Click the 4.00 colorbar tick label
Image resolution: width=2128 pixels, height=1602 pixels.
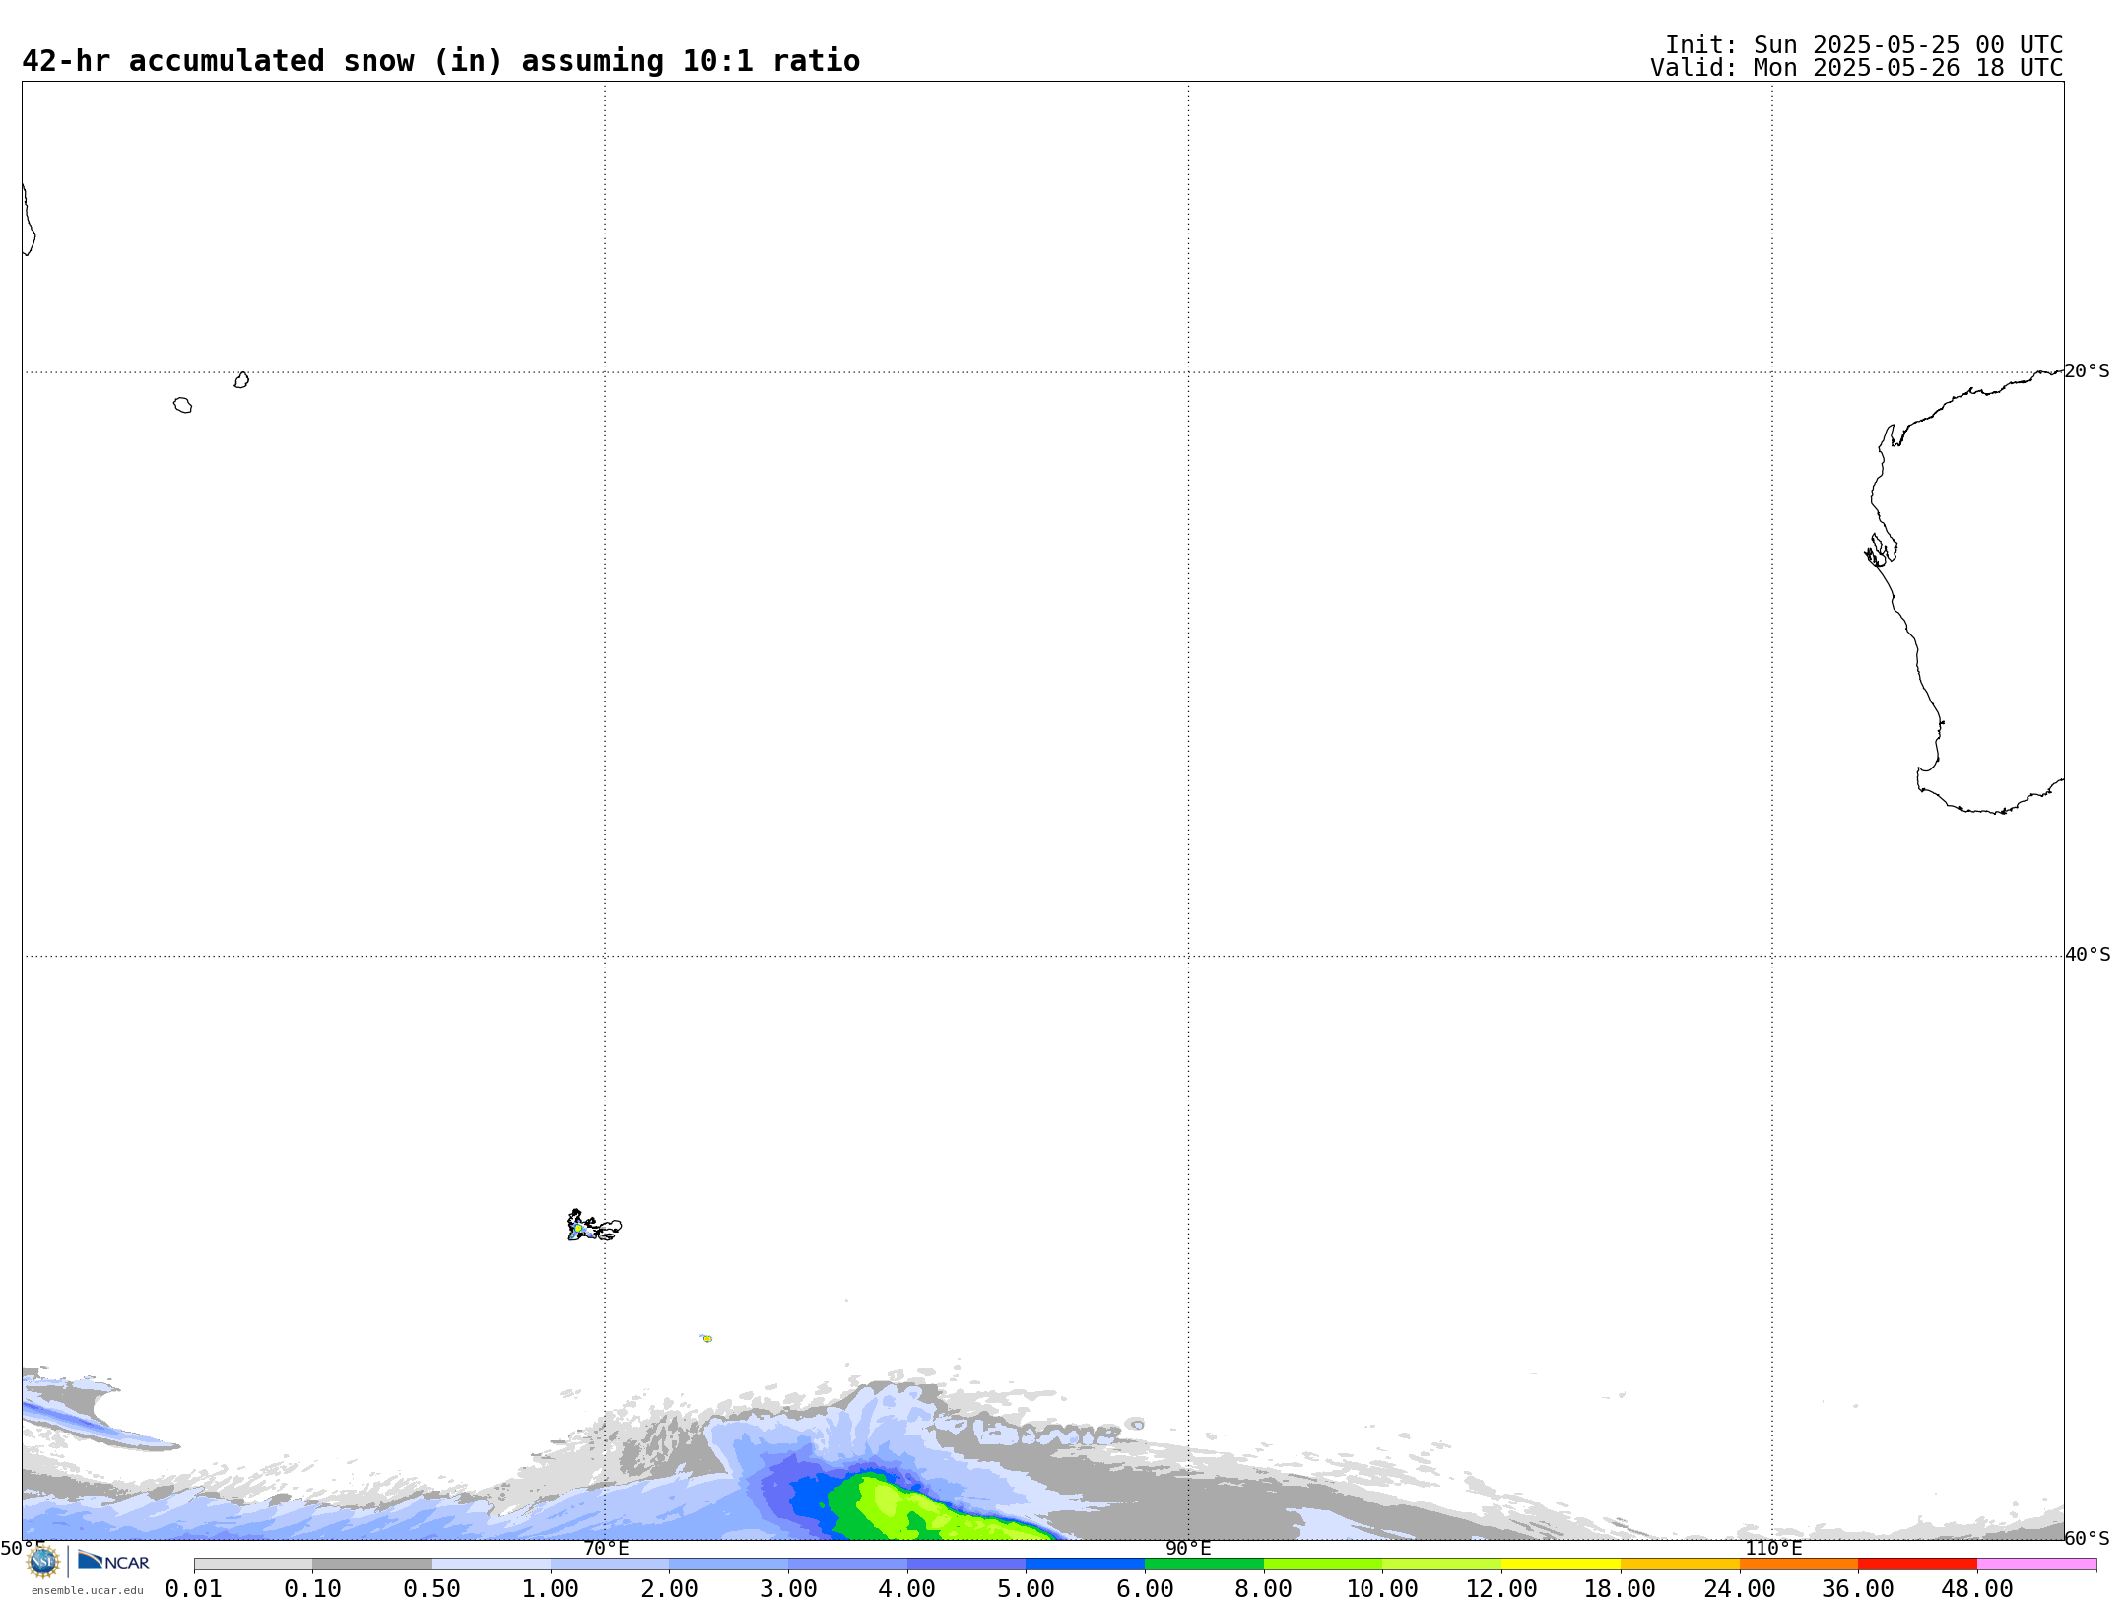point(907,1589)
